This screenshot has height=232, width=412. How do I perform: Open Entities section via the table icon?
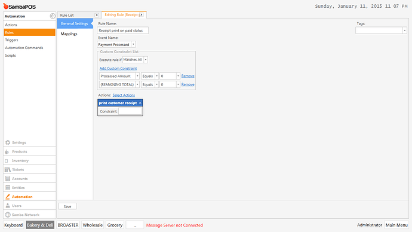(x=8, y=188)
